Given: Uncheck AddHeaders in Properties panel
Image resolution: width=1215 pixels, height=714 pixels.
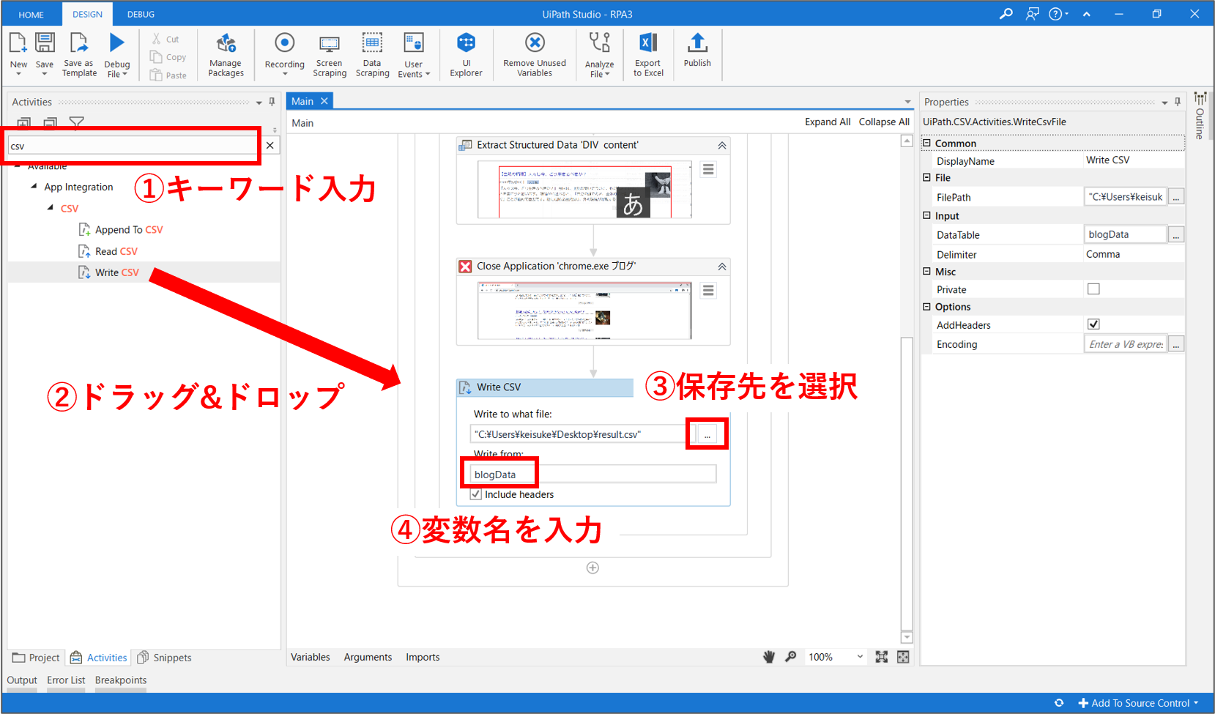Looking at the screenshot, I should (1093, 324).
